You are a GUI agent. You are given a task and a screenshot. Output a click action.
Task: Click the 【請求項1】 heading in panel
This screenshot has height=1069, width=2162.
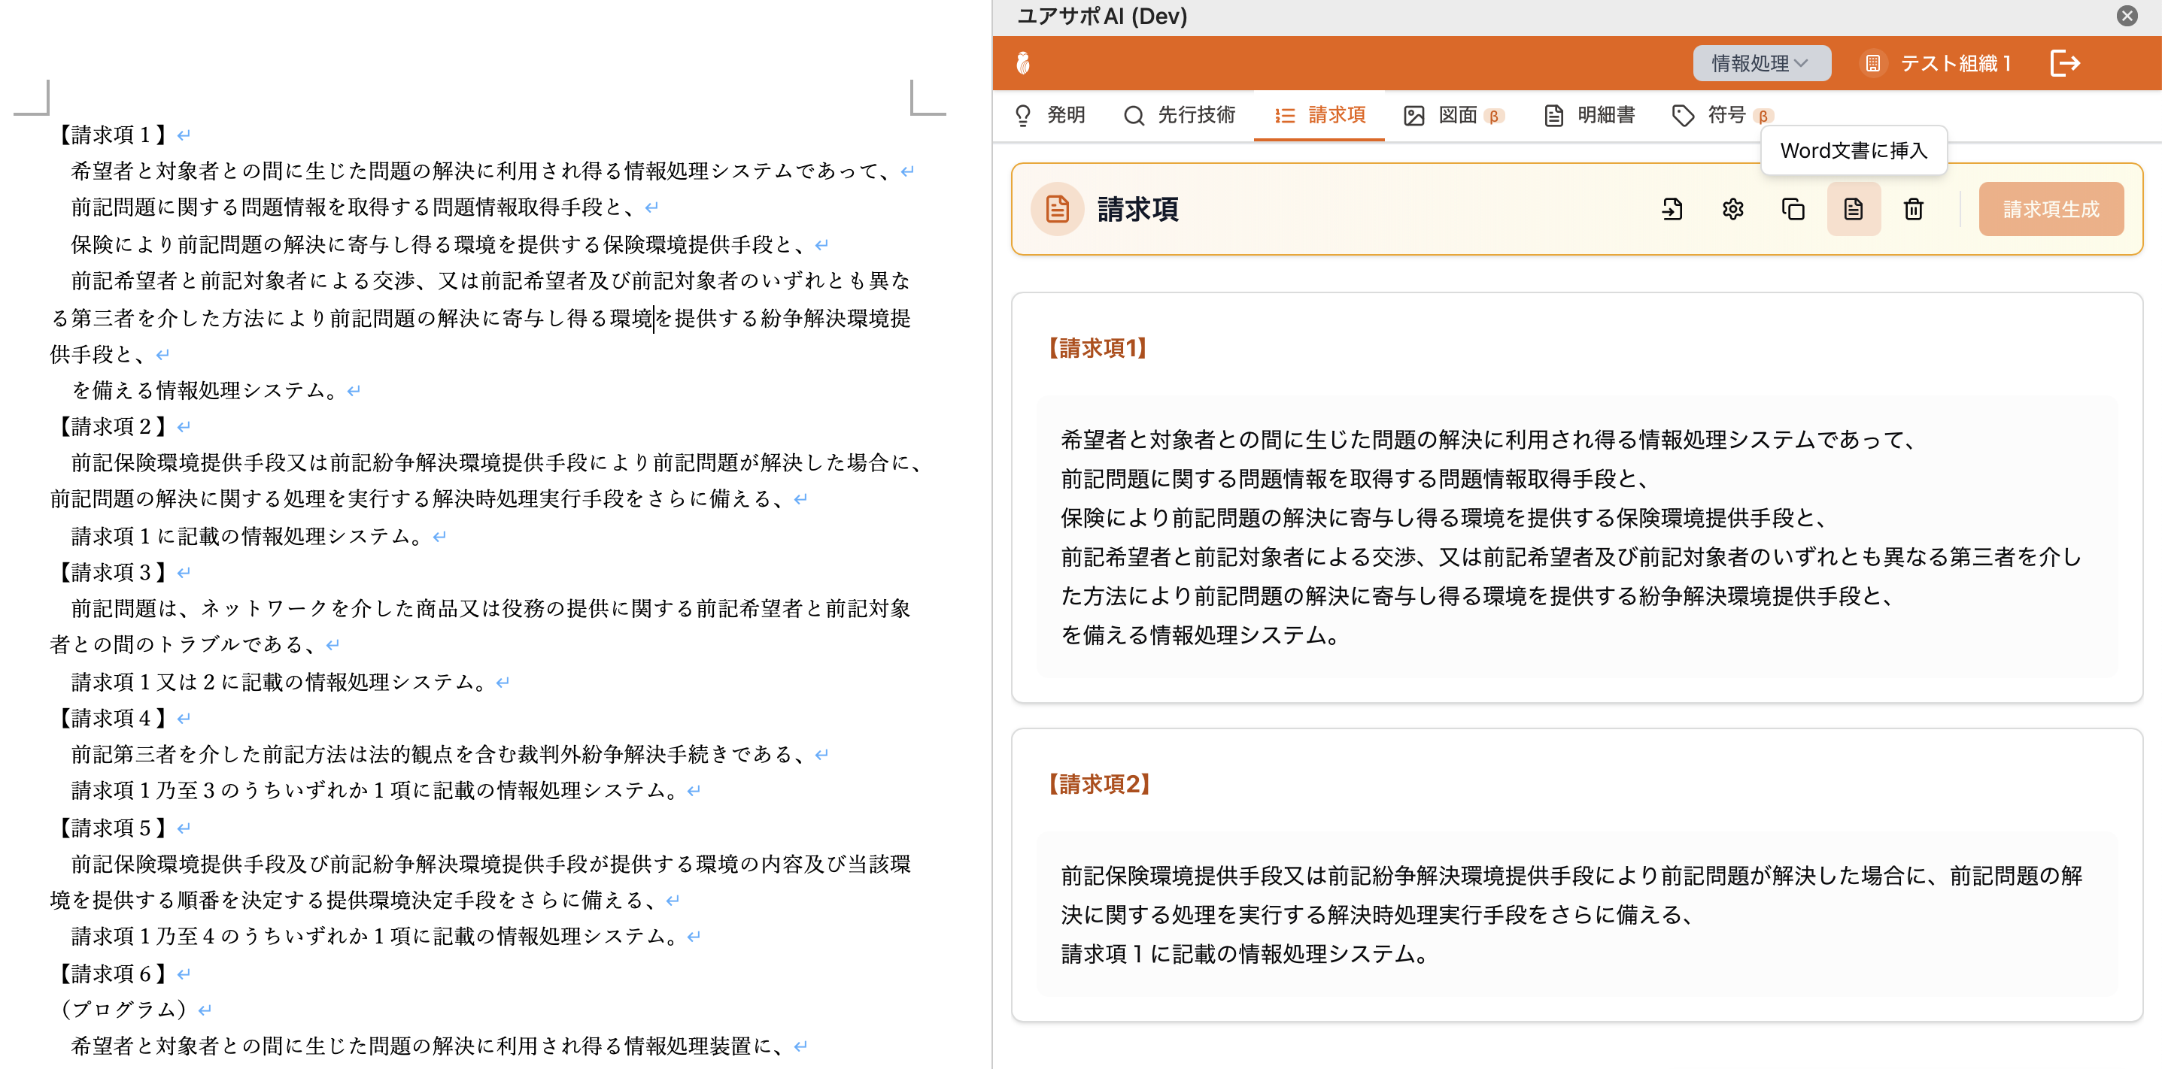(x=1097, y=348)
